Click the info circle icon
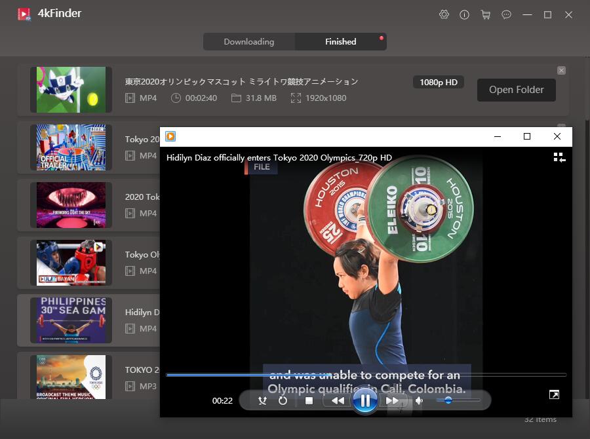Screen dimensions: 590x439 coord(464,14)
